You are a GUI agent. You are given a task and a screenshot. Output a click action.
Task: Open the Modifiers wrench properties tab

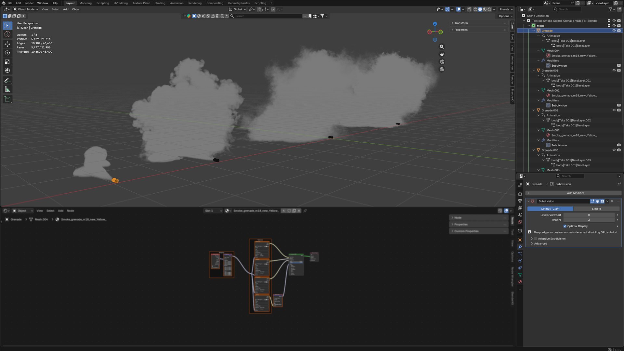520,247
